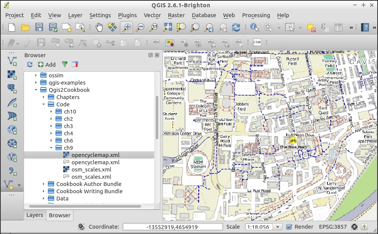Viewport: 378px width, 234px height.
Task: Toggle mouse extents display in status bar
Action: pyautogui.click(x=81, y=227)
